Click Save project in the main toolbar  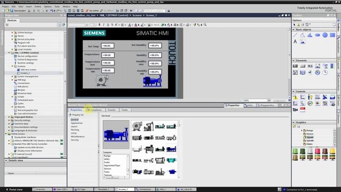[x=18, y=11]
